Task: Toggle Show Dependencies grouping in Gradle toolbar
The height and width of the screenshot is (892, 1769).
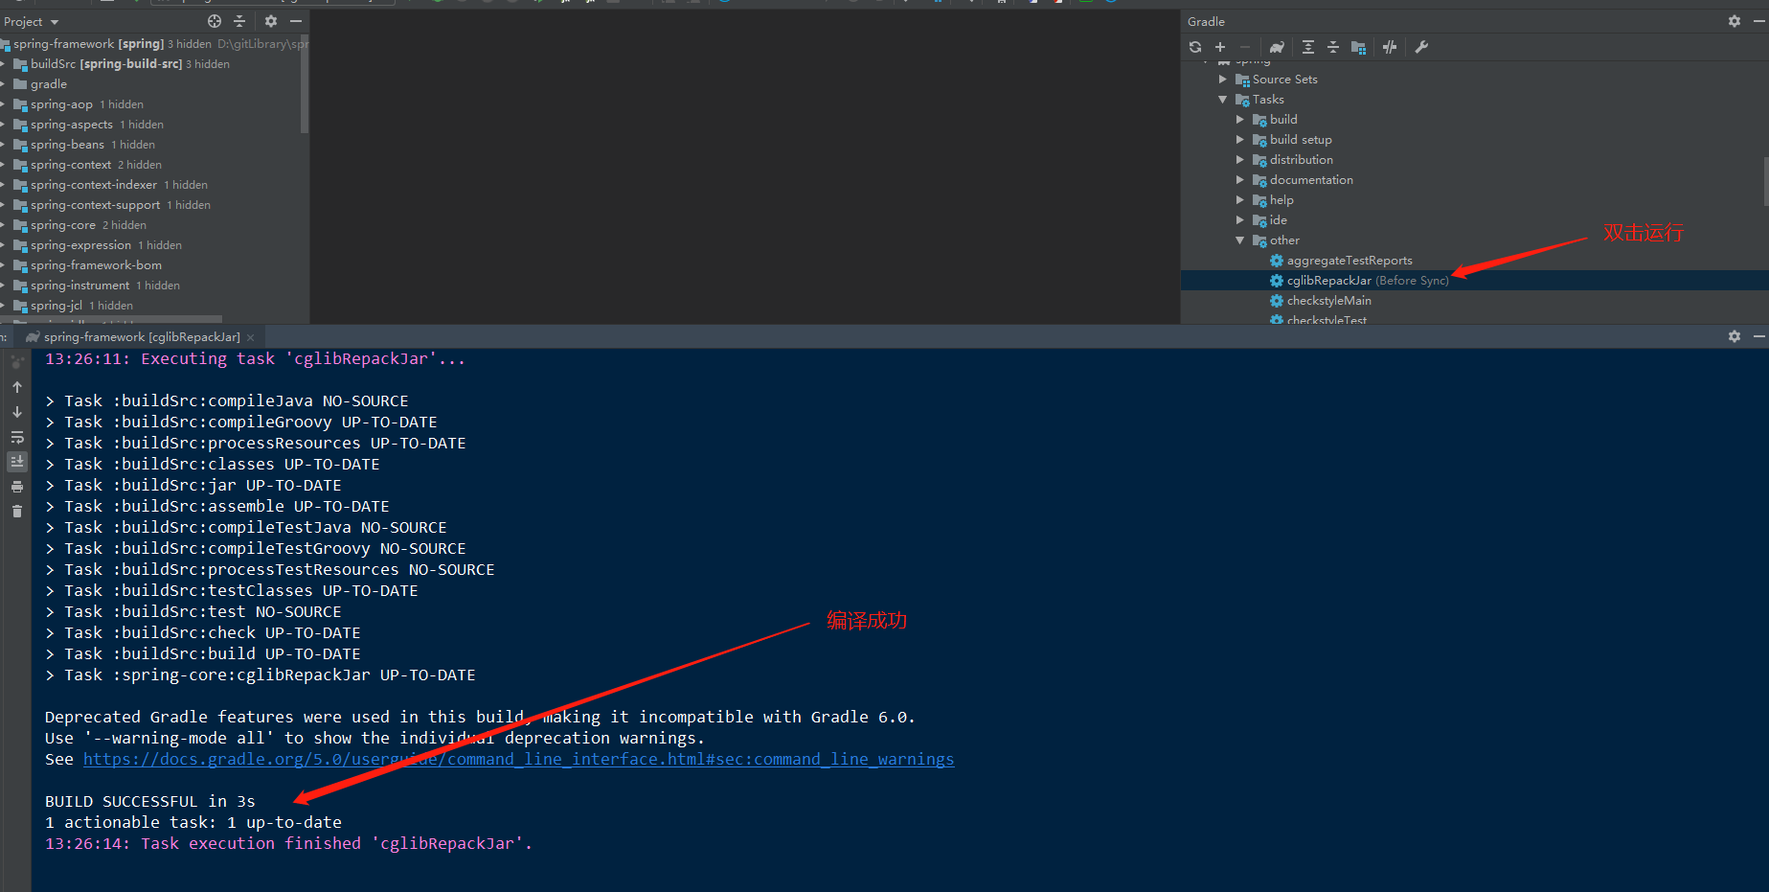Action: [1358, 47]
